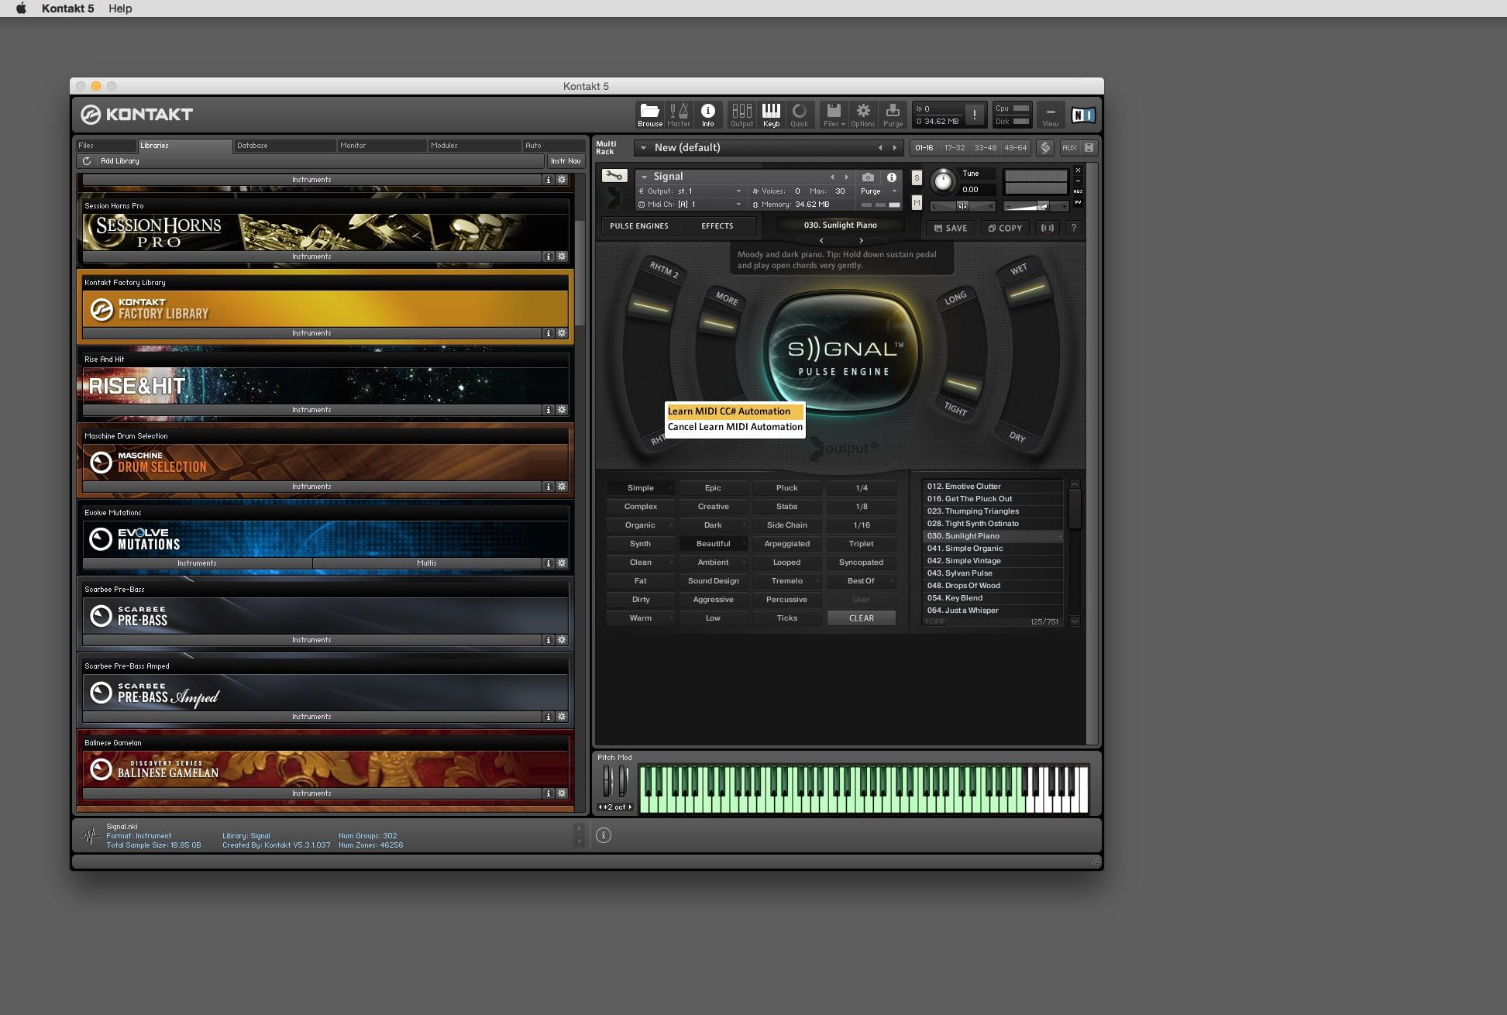Click the SAVE preset button
Image resolution: width=1507 pixels, height=1015 pixels.
(x=951, y=228)
